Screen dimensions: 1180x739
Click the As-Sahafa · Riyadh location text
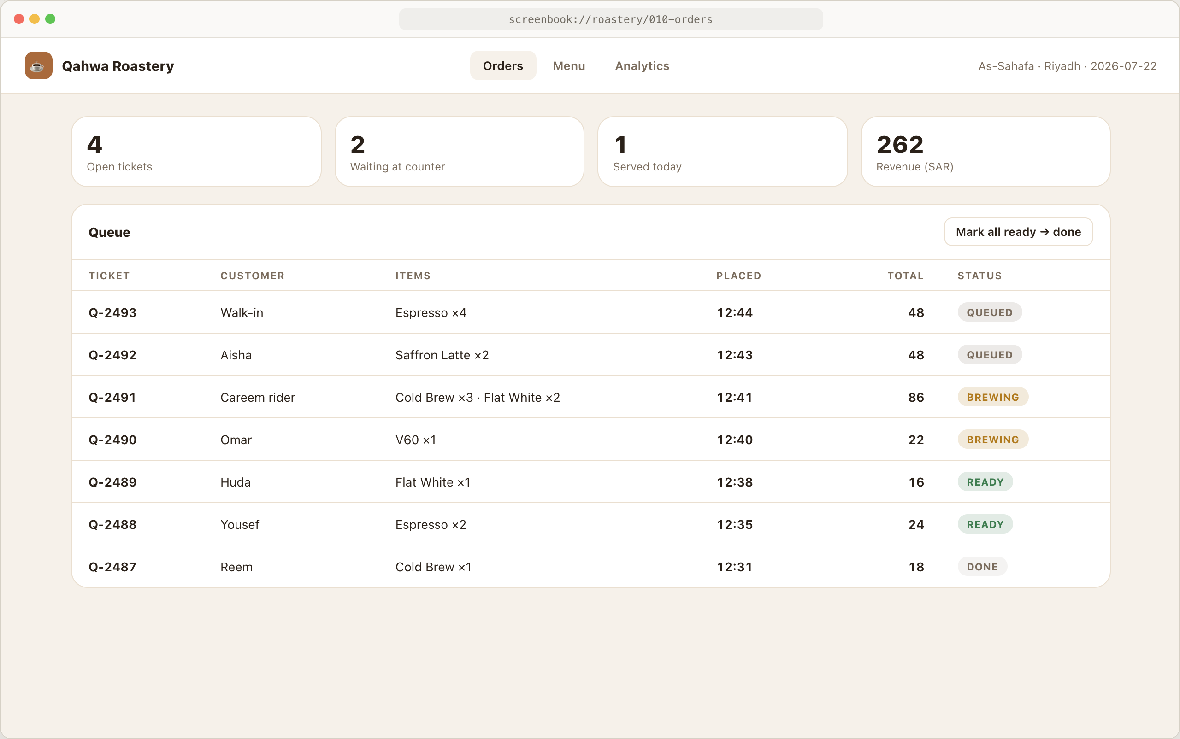[1029, 66]
